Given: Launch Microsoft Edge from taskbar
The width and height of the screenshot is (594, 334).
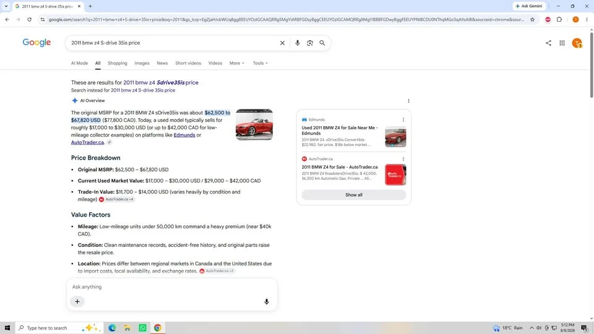Looking at the screenshot, I should 112,328.
